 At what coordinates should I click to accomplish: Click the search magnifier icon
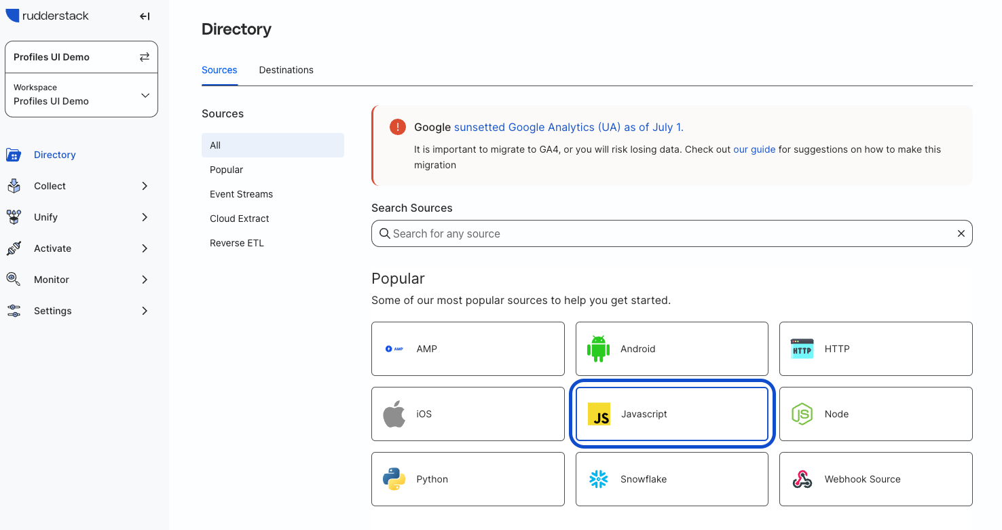pyautogui.click(x=385, y=233)
